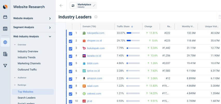The width and height of the screenshot is (221, 104).
Task: Collapse the Web Industry Analysis section
Action: click(x=50, y=37)
